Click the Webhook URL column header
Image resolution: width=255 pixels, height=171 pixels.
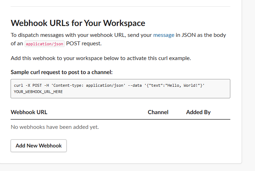(29, 112)
